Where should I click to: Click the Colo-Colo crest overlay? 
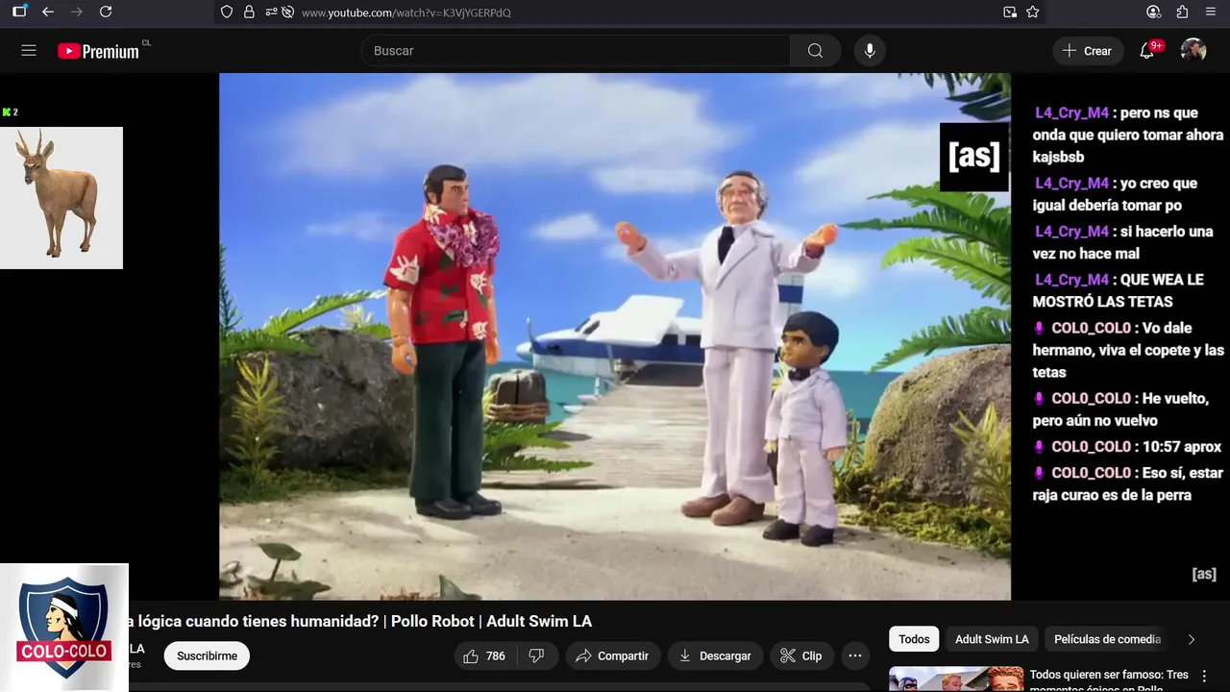tap(63, 628)
